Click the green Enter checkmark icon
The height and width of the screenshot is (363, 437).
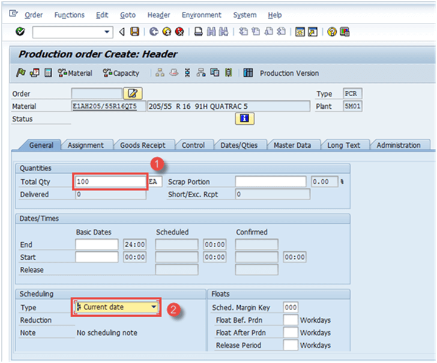click(20, 32)
